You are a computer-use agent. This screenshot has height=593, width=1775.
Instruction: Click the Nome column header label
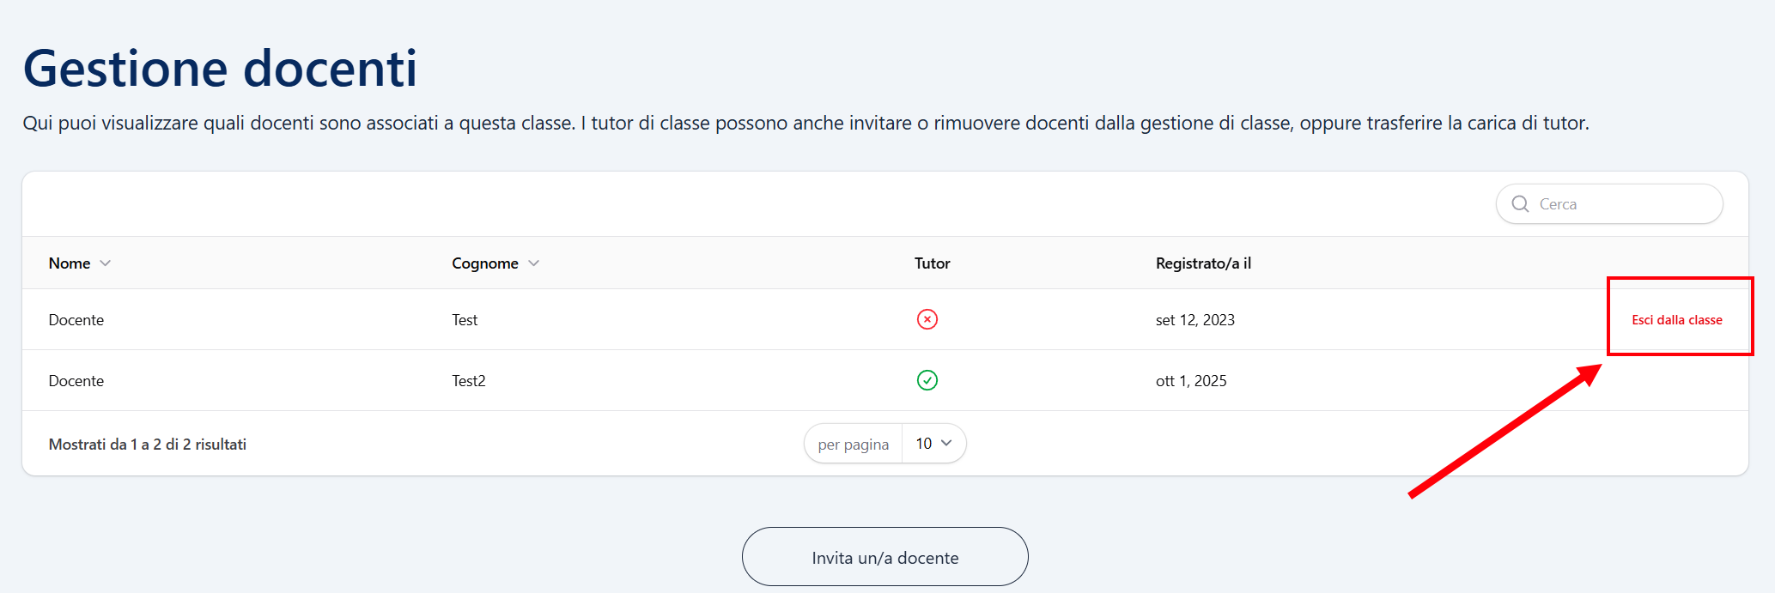click(x=70, y=263)
